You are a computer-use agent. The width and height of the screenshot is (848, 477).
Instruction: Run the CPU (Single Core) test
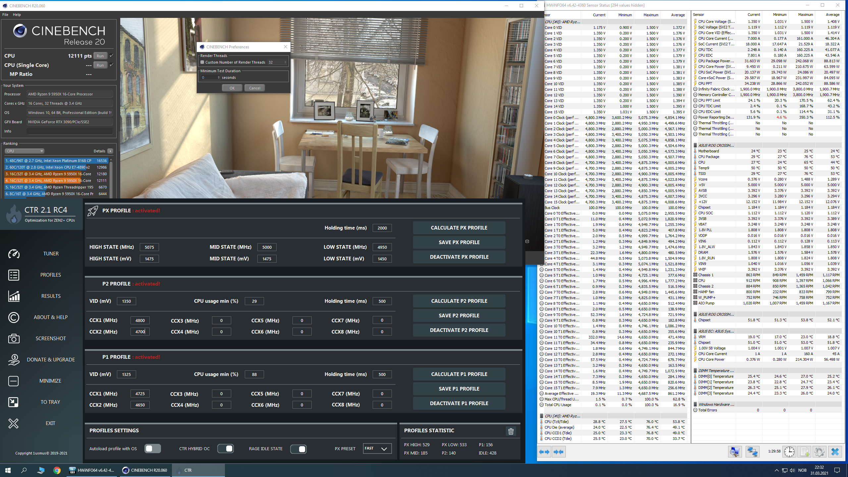pyautogui.click(x=100, y=65)
